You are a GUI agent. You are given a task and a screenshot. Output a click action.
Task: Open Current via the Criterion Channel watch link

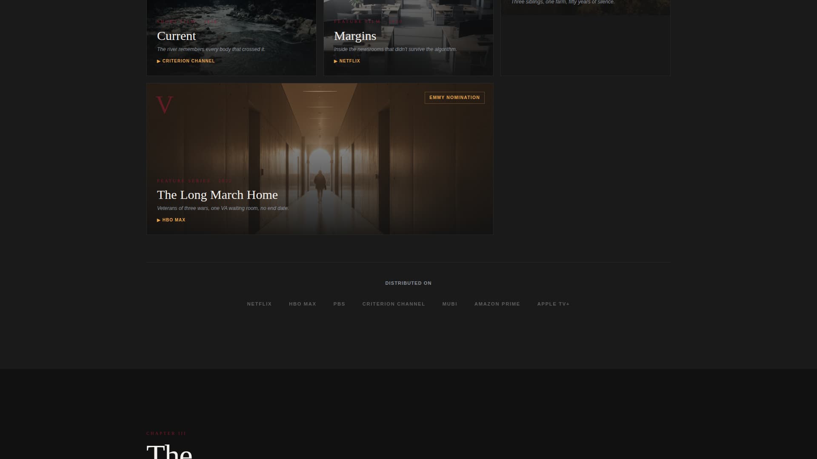[186, 61]
